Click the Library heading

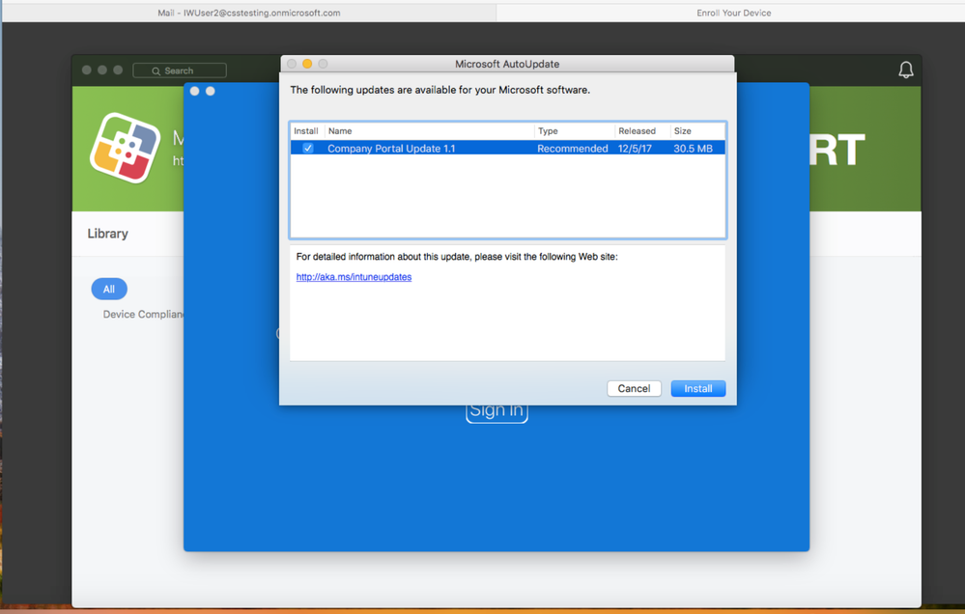[107, 234]
